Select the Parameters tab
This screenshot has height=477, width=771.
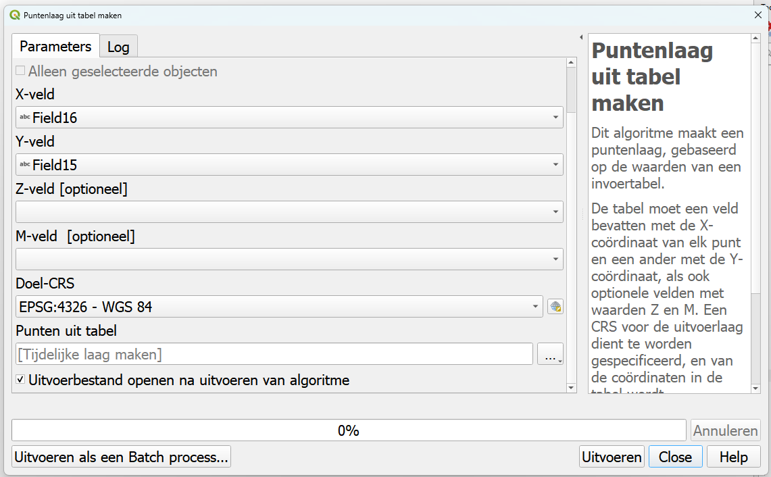55,47
